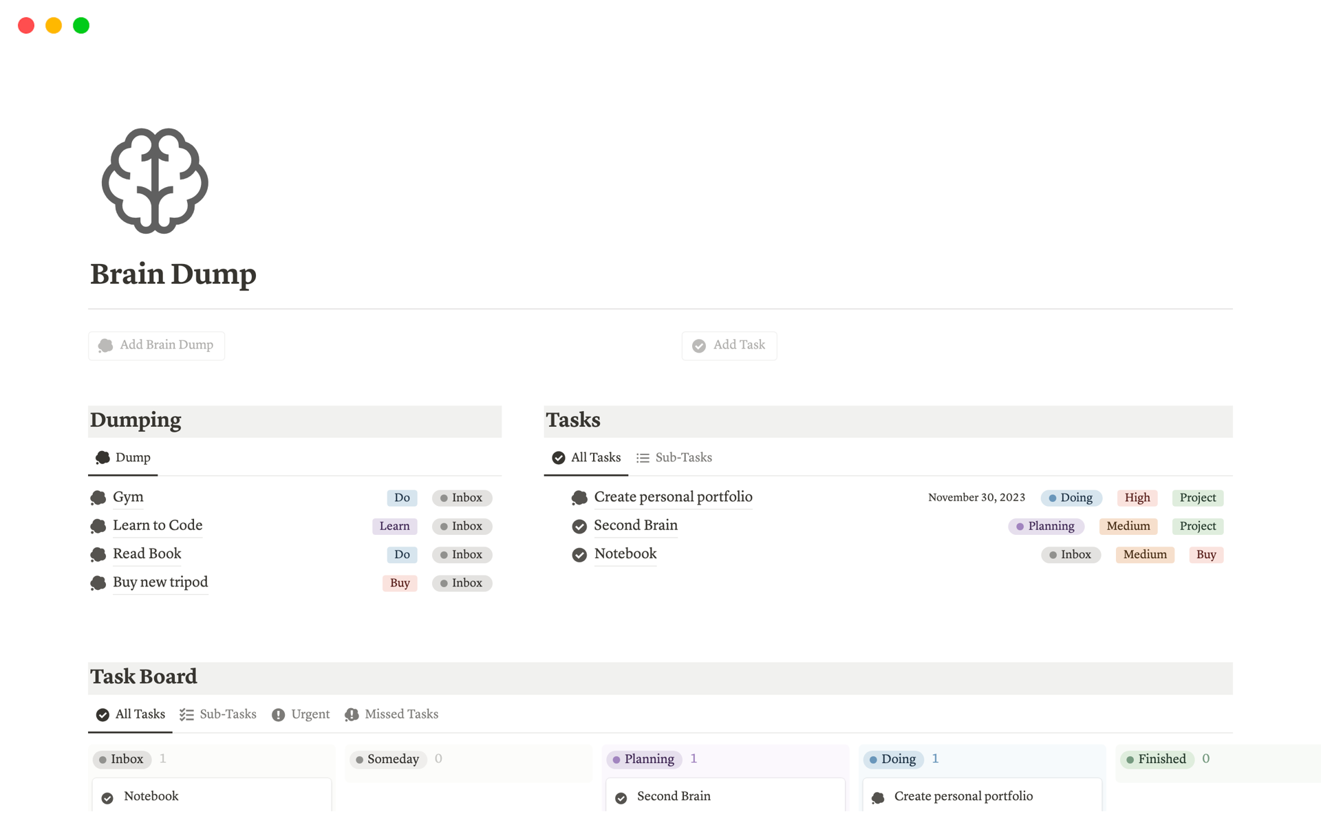Viewport: 1321px width, 825px height.
Task: Click the large brain page icon
Action: pos(155,181)
